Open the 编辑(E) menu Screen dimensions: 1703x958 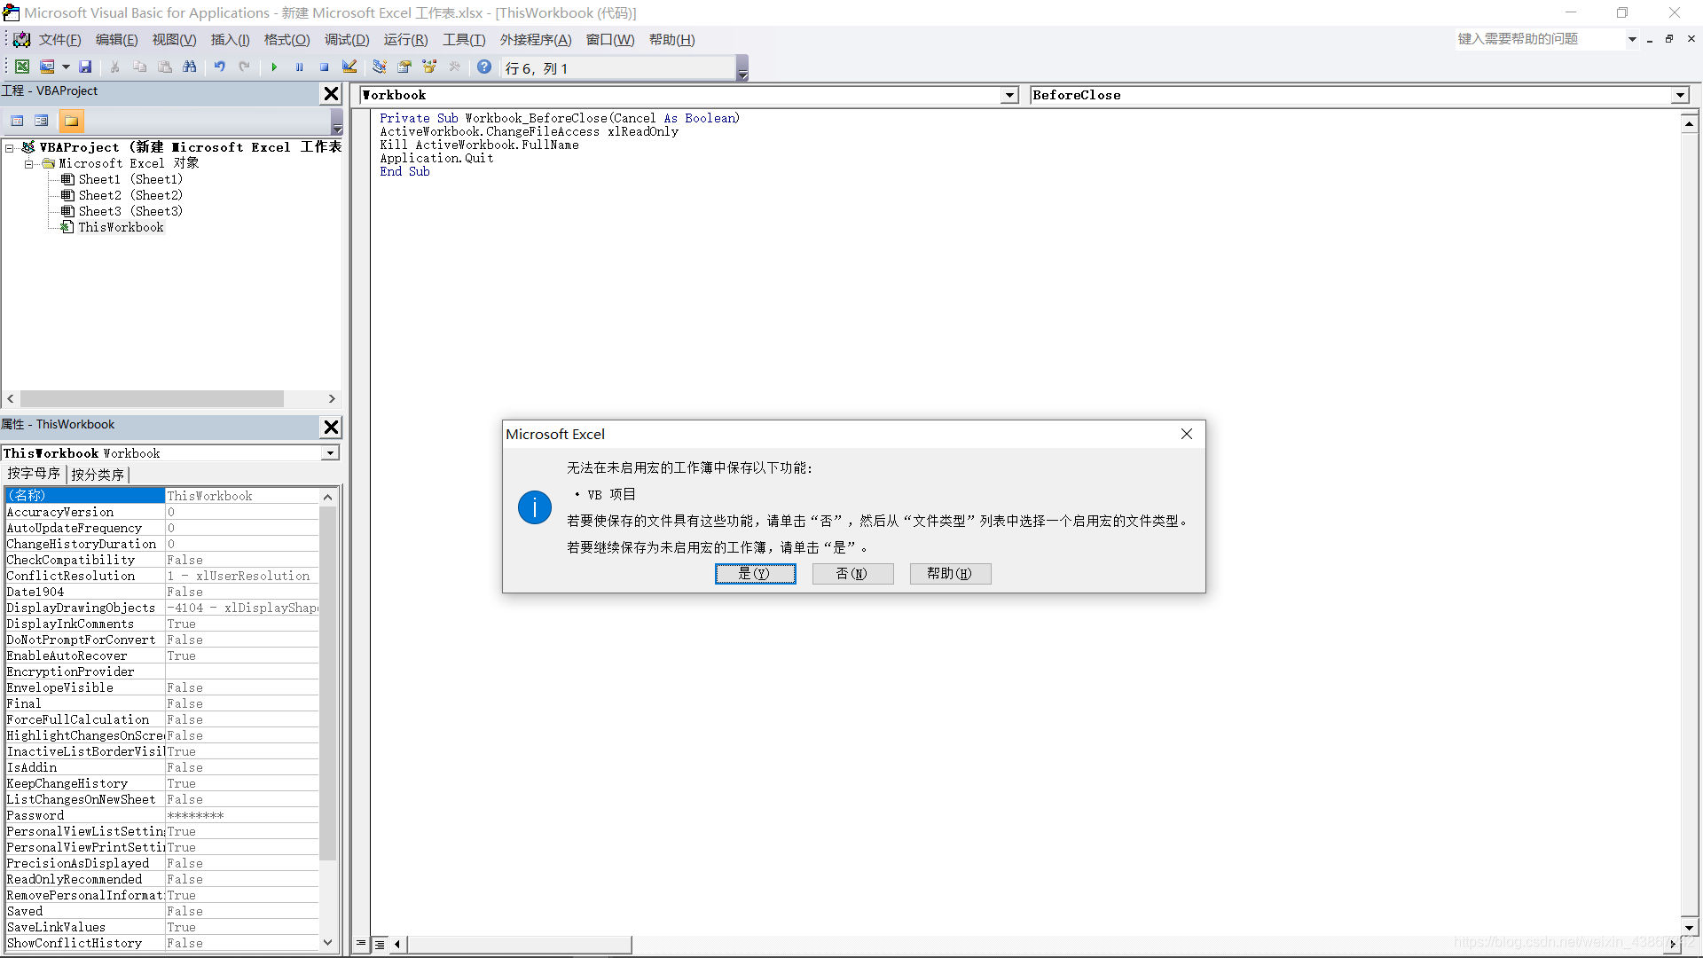click(x=117, y=40)
